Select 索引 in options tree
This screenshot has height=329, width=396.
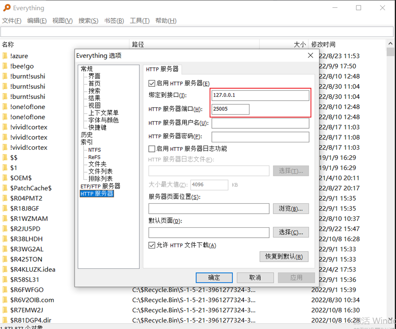[86, 142]
